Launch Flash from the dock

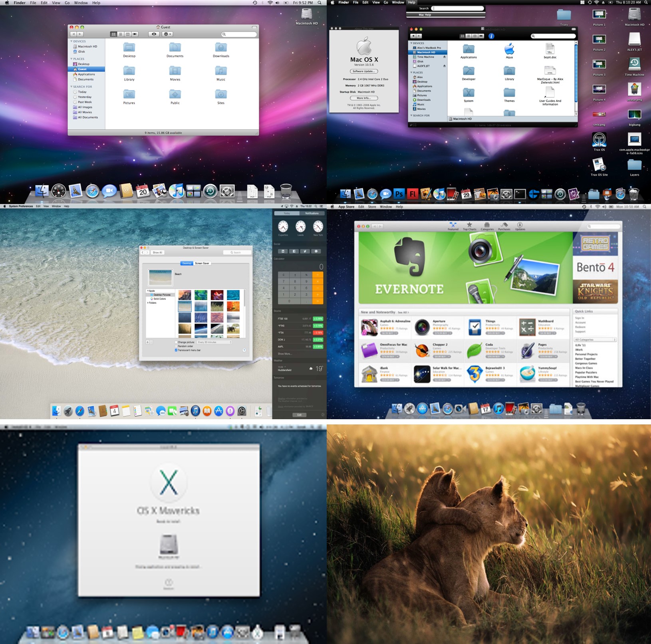tap(412, 194)
